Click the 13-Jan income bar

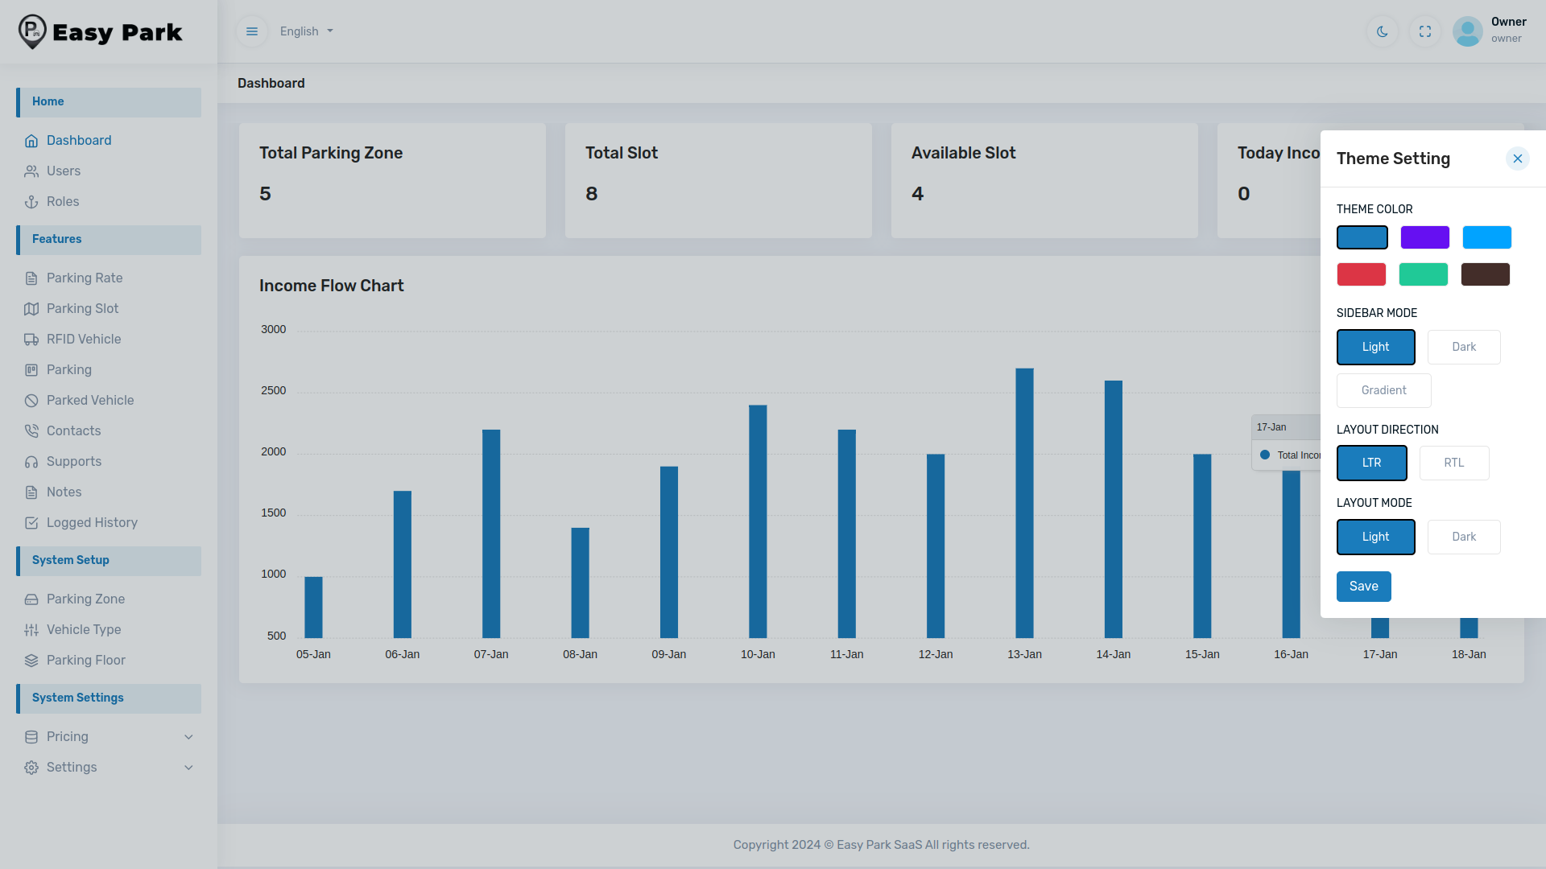(1024, 503)
